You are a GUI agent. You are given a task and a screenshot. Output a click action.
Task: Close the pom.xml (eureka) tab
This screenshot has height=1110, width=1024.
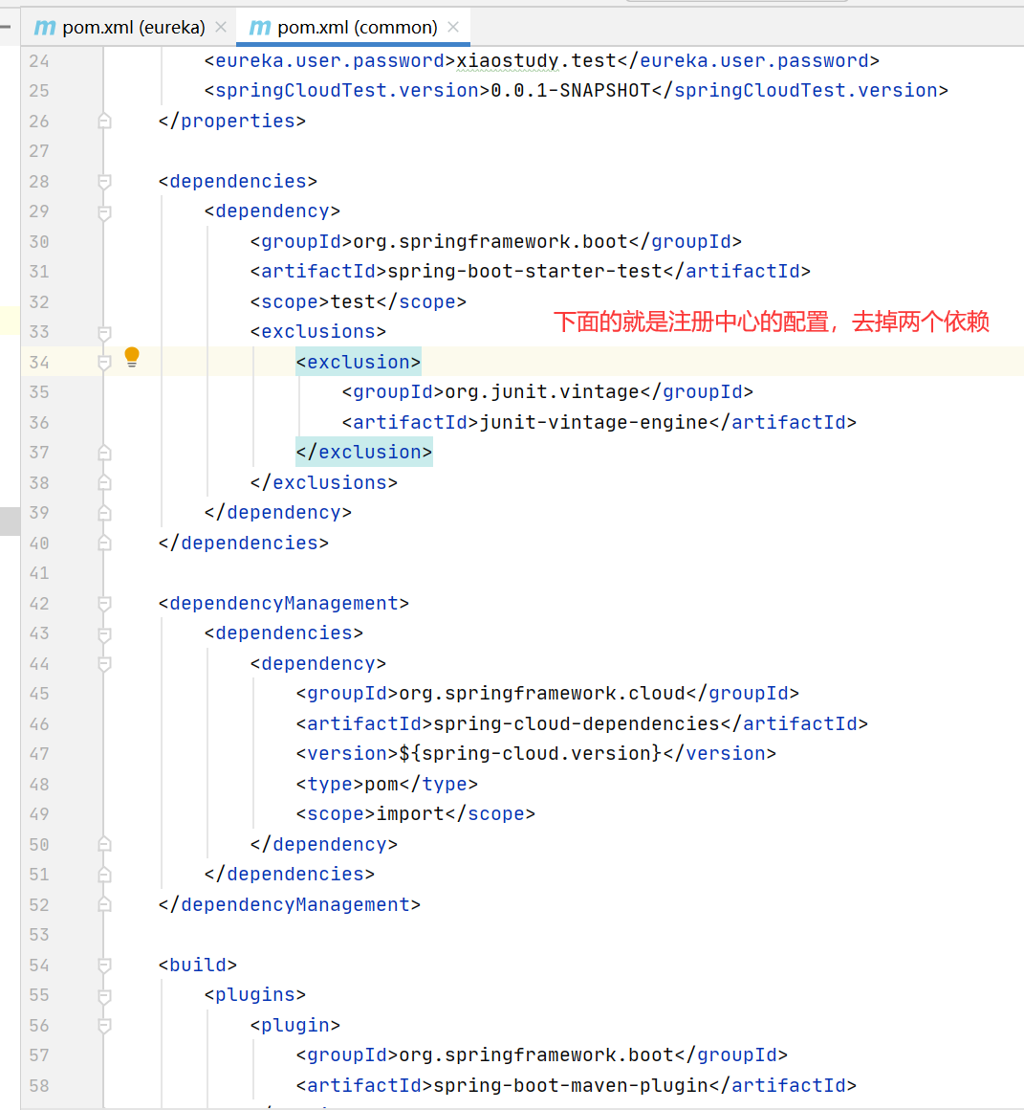pyautogui.click(x=221, y=27)
